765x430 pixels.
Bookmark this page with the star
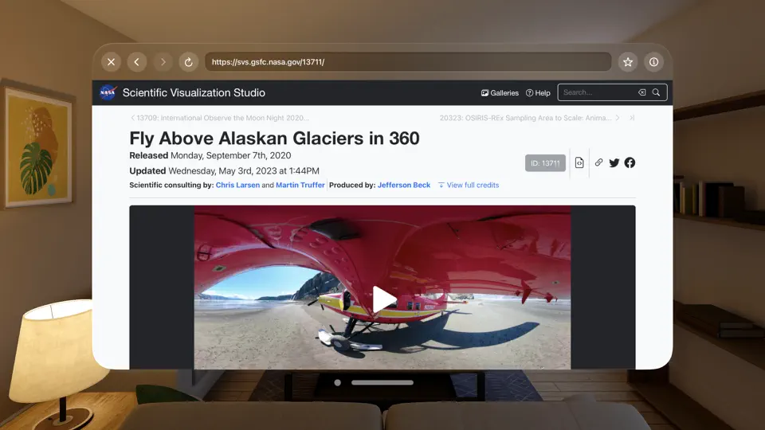point(628,62)
